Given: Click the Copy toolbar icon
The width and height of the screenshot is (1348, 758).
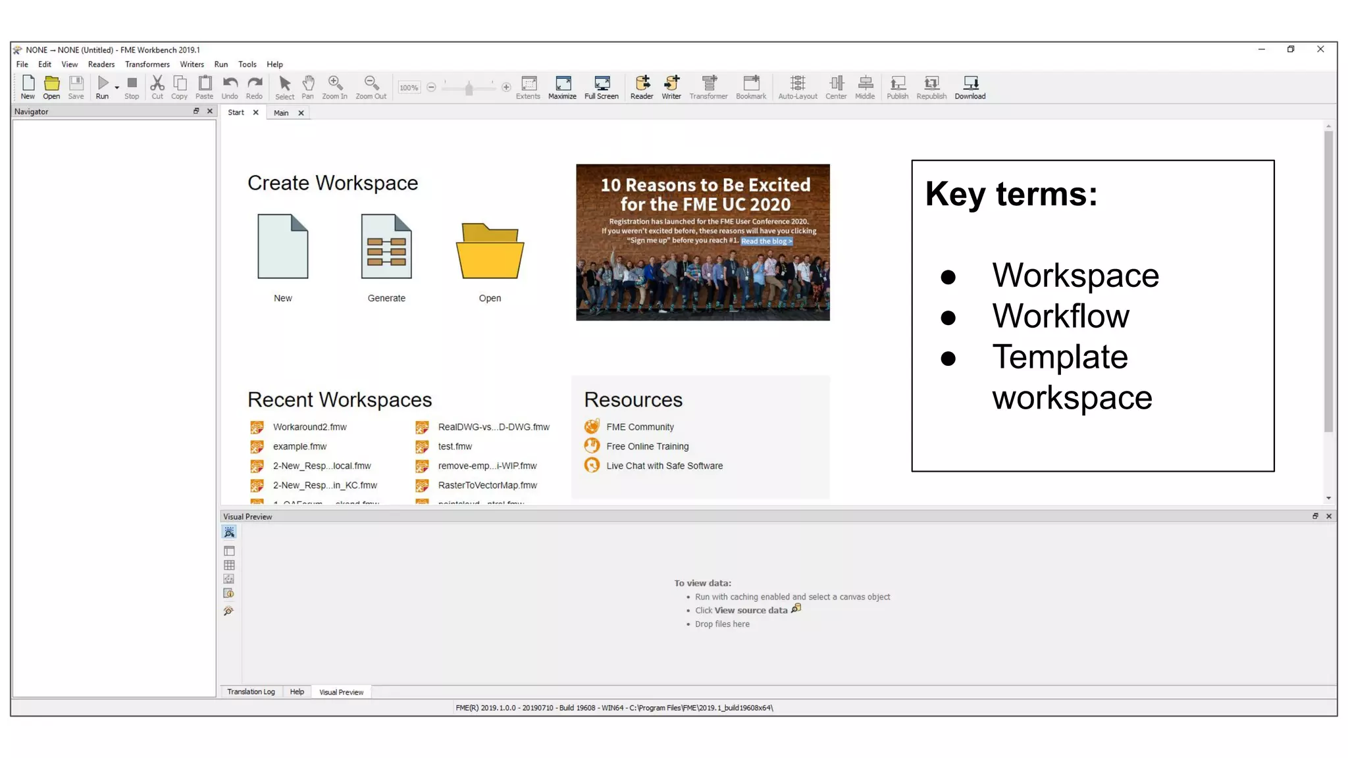Looking at the screenshot, I should (x=179, y=87).
